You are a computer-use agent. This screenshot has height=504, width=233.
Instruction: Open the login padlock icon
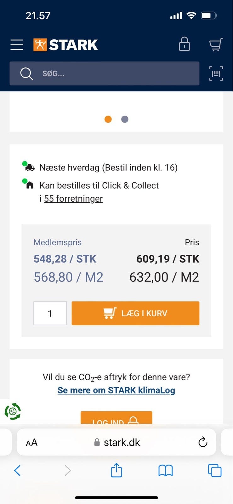point(184,44)
